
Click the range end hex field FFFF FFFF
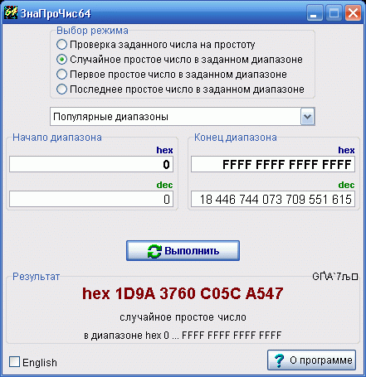(273, 164)
